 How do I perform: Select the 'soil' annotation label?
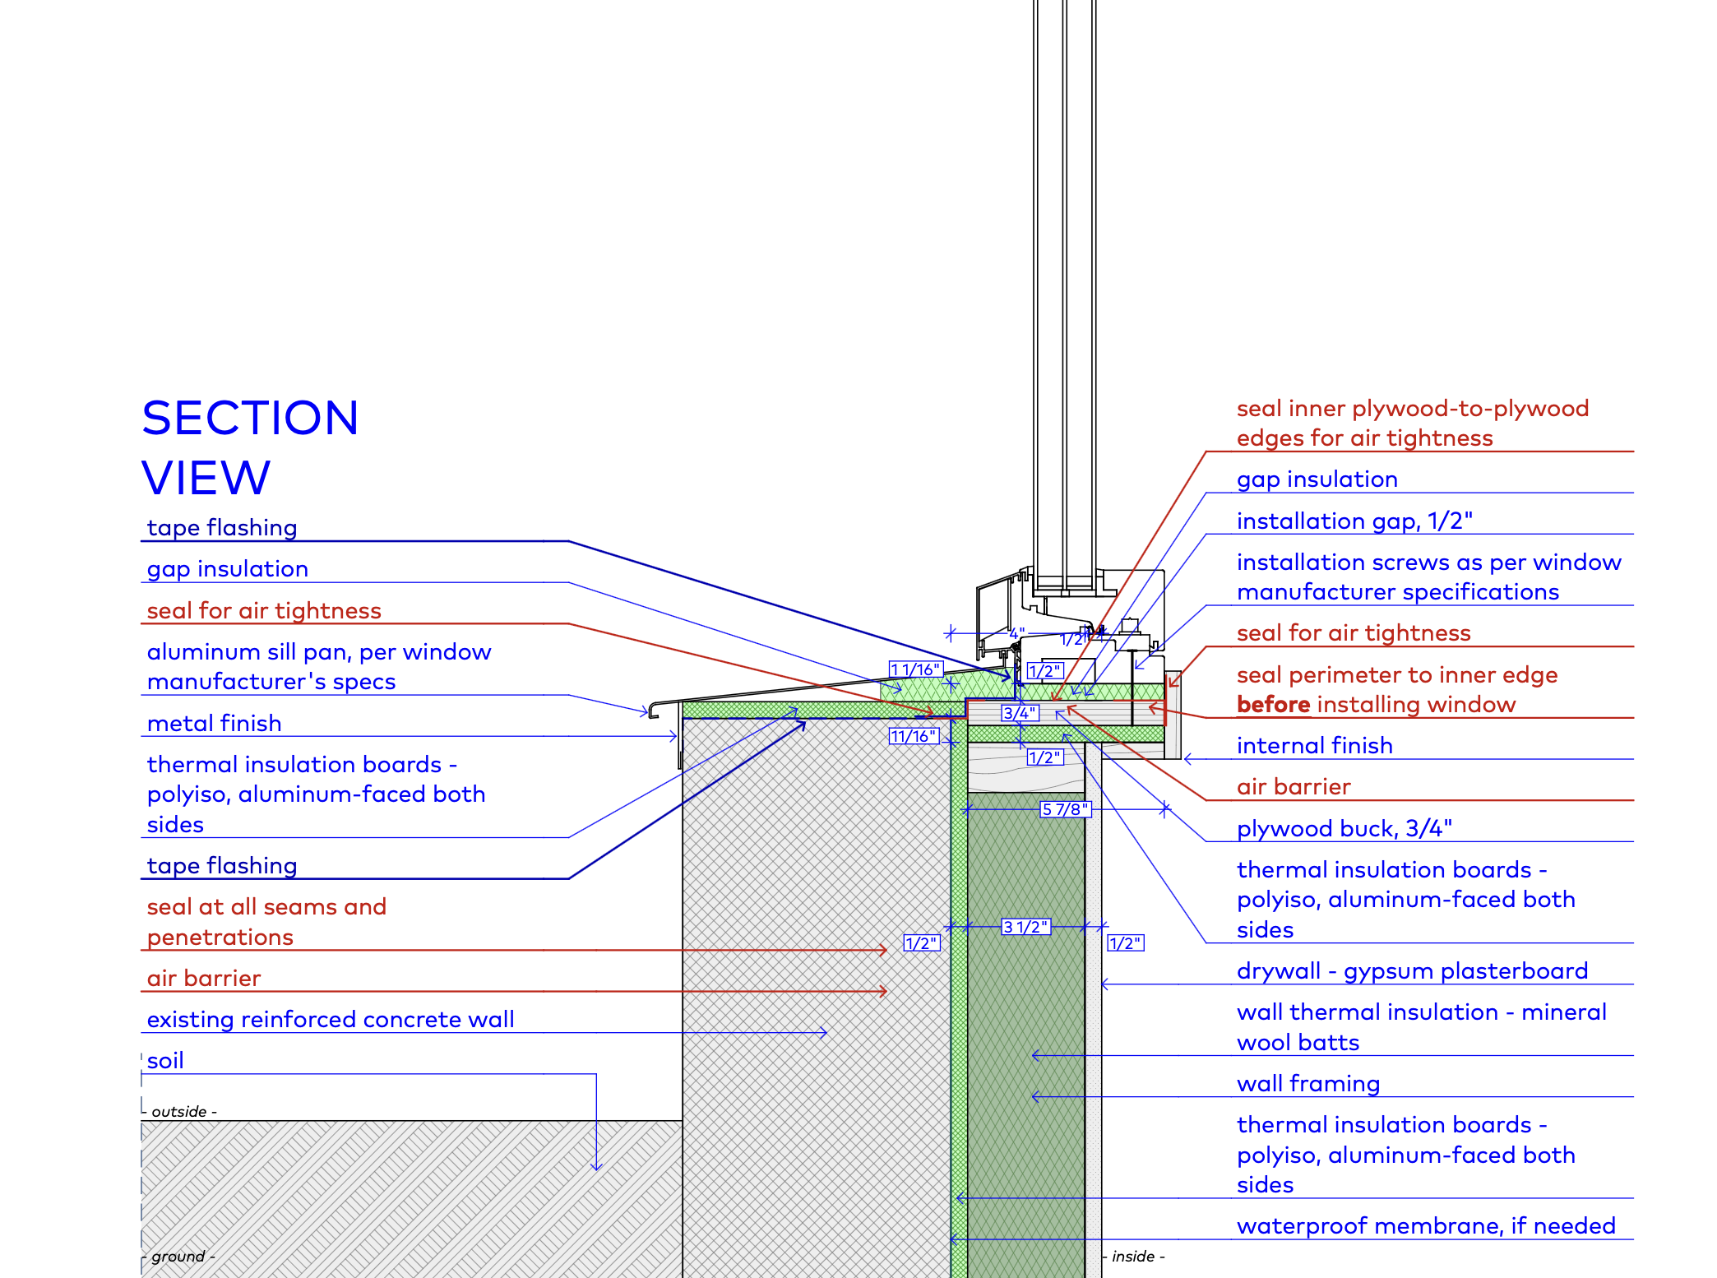(x=165, y=1061)
